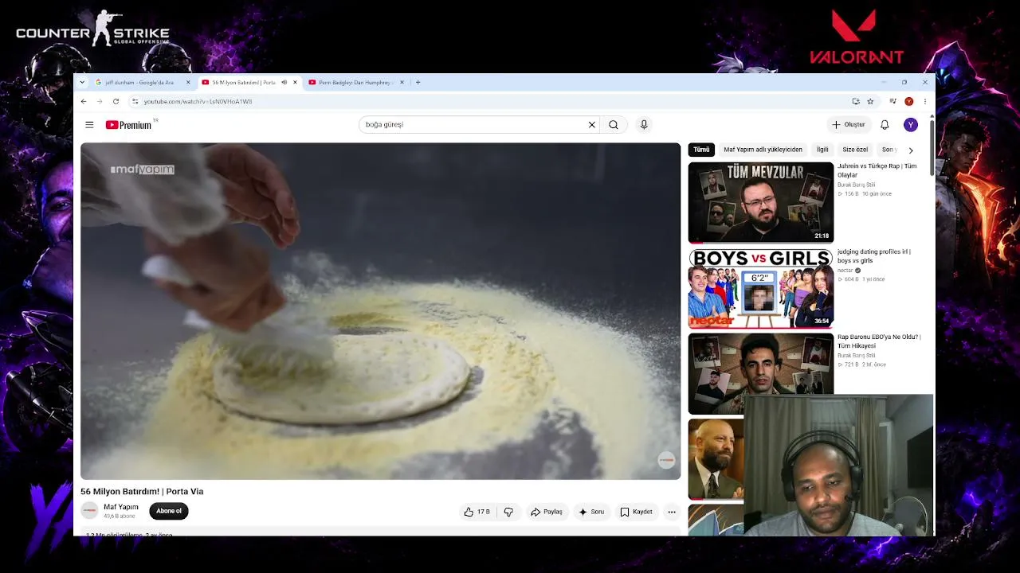
Task: Subscribe with the Abone ol button
Action: [169, 511]
